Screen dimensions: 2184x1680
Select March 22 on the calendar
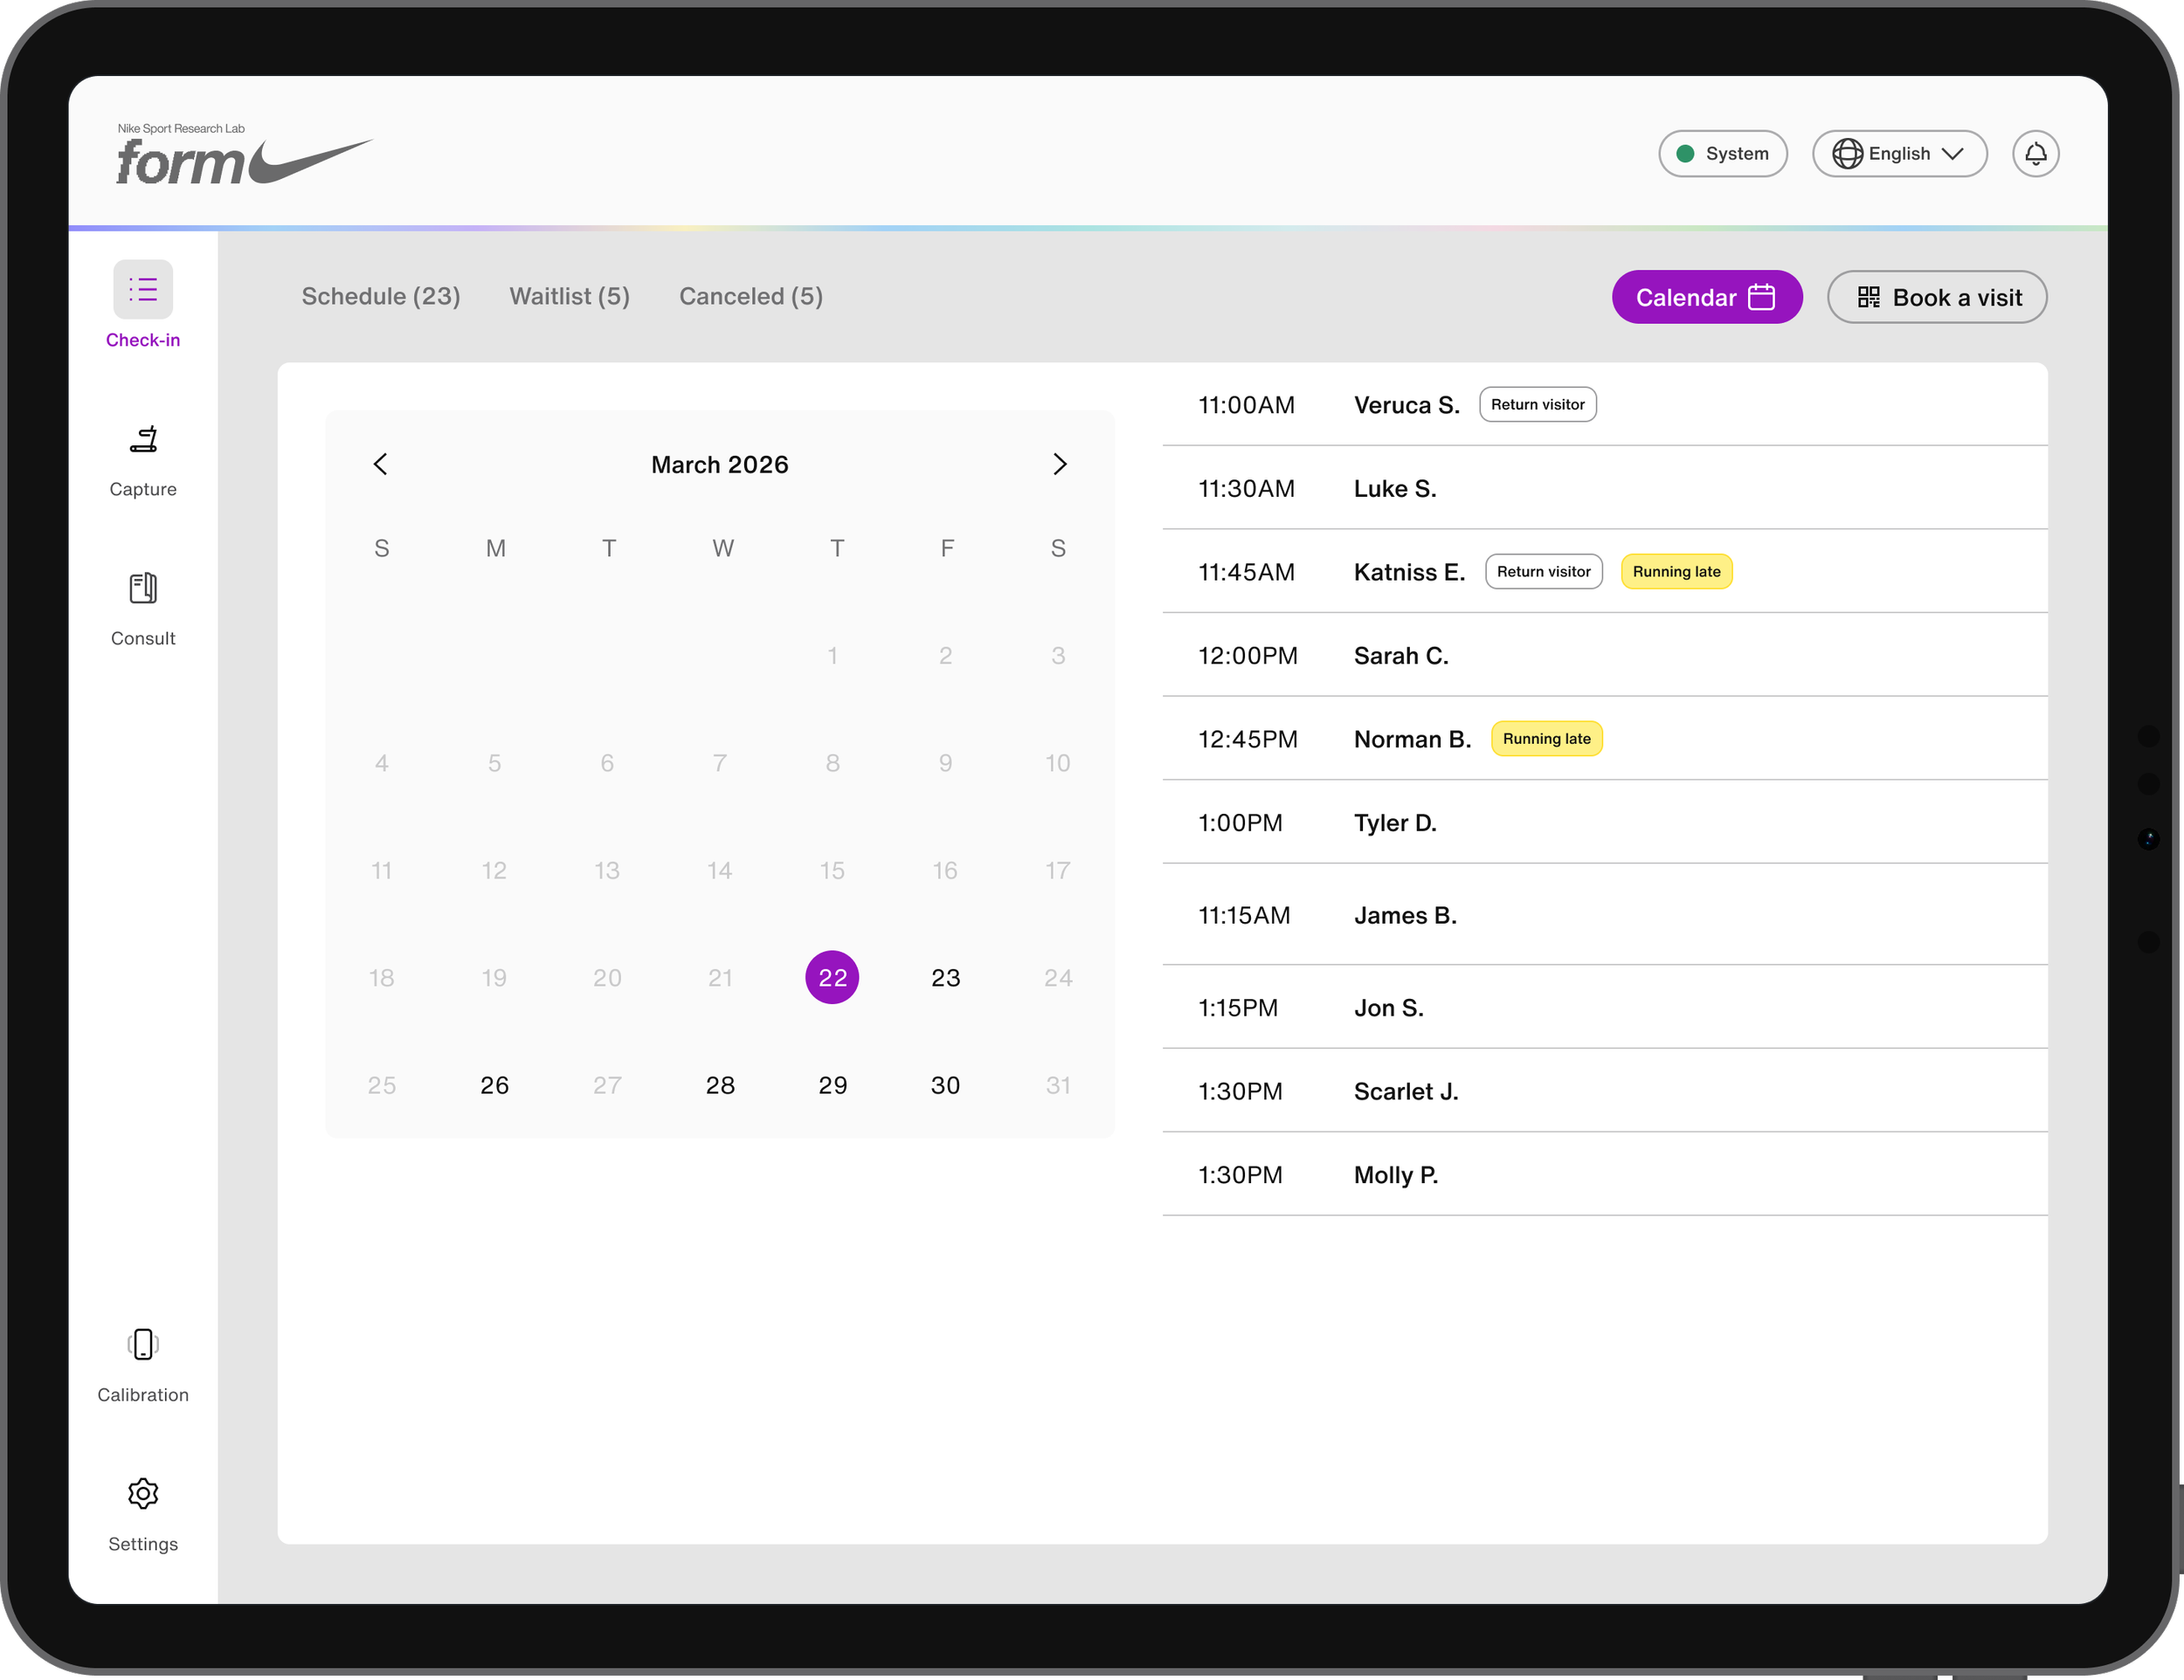coord(832,977)
